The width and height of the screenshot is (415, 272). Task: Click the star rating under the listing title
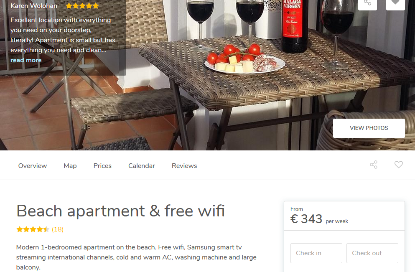click(33, 229)
